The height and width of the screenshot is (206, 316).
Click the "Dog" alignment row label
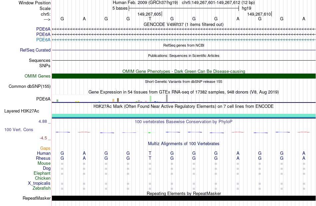47,168
